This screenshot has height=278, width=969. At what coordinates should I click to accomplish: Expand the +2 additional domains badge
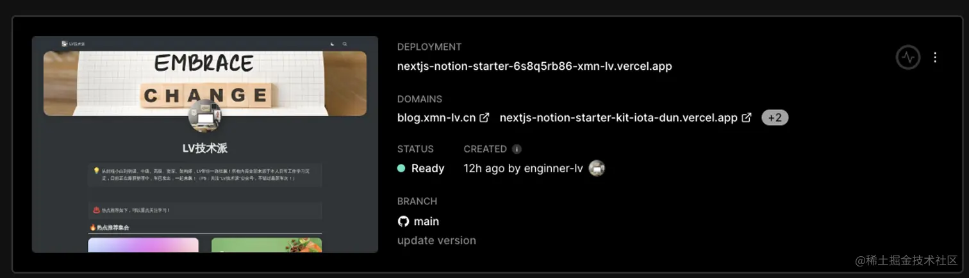pyautogui.click(x=775, y=118)
